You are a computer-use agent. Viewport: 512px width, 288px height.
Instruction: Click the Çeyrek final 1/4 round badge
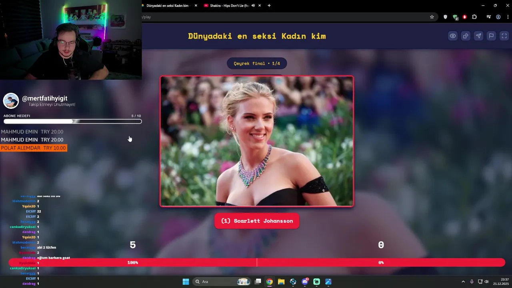[x=257, y=63]
